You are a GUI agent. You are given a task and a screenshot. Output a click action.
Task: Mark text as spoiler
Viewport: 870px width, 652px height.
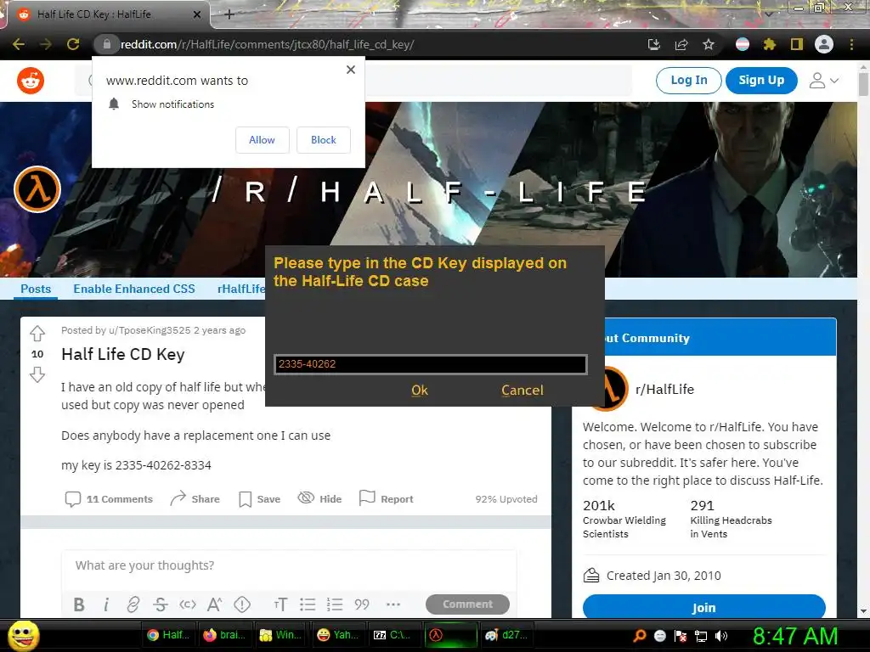click(x=242, y=604)
